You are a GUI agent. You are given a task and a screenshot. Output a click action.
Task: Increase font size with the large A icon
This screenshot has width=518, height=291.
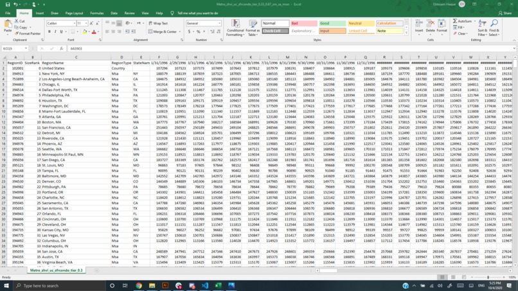91,24
